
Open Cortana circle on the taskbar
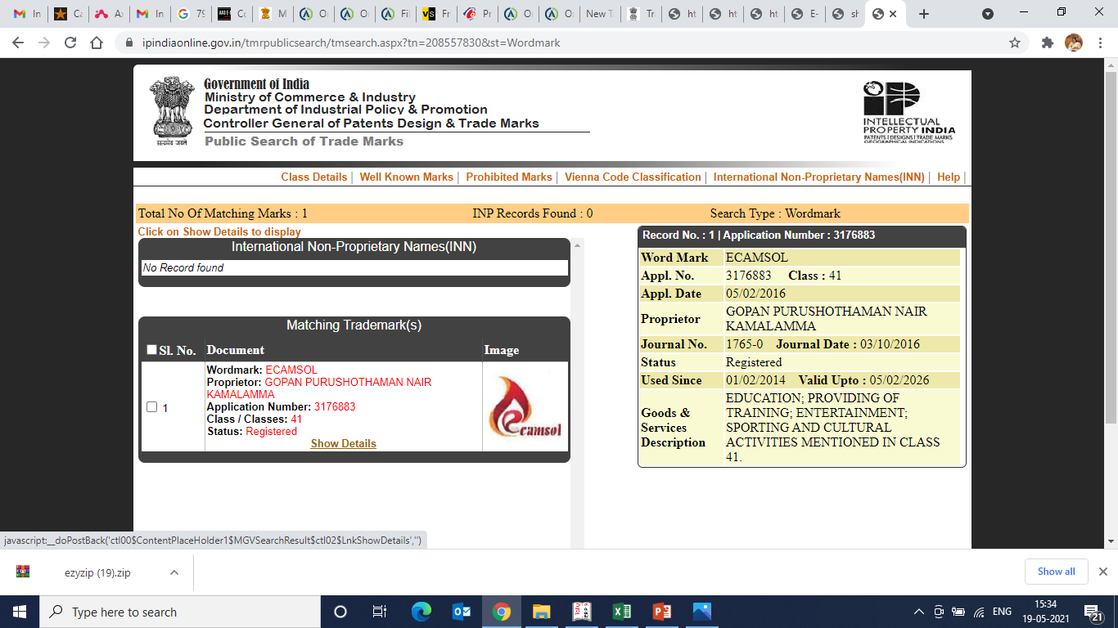coord(340,612)
